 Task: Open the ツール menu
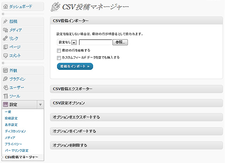click(x=15, y=96)
